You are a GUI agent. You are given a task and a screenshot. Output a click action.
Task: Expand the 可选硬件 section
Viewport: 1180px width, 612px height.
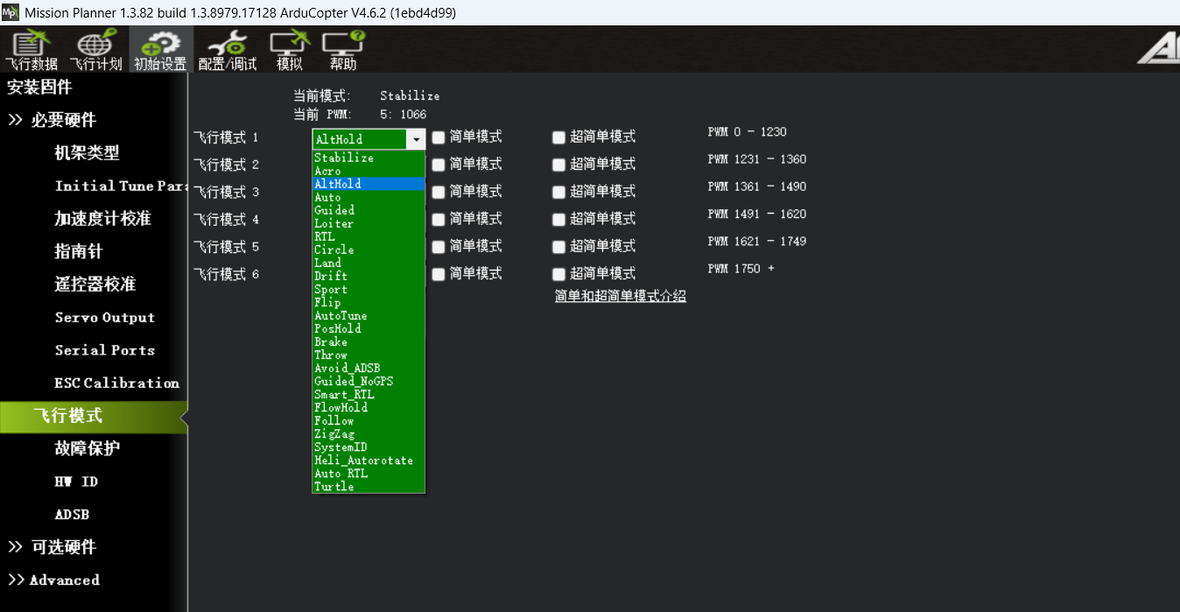(x=53, y=547)
